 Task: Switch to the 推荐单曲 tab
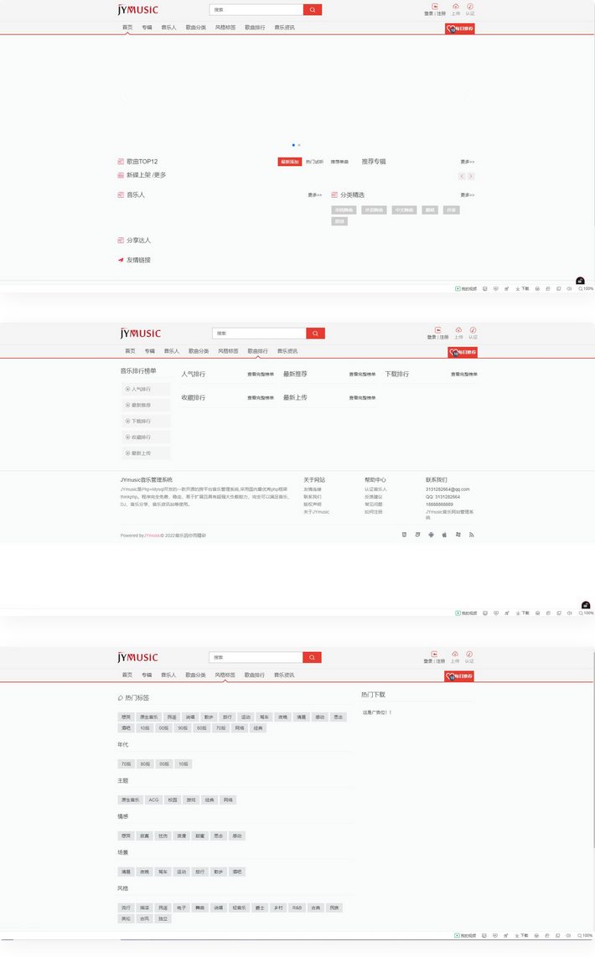(339, 162)
